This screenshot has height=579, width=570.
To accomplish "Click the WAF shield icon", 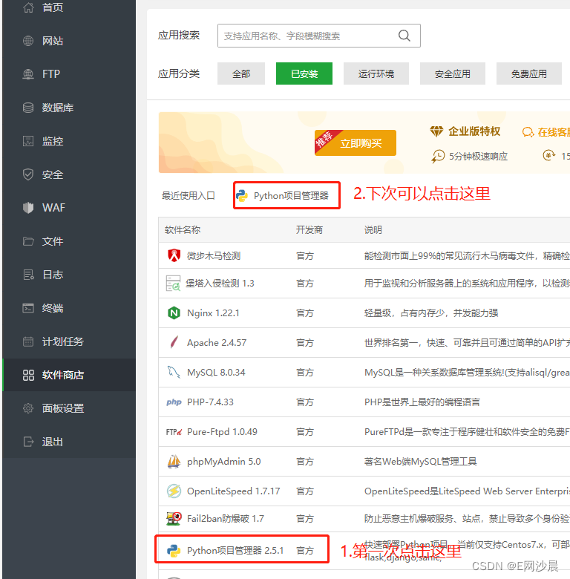I will coord(28,208).
